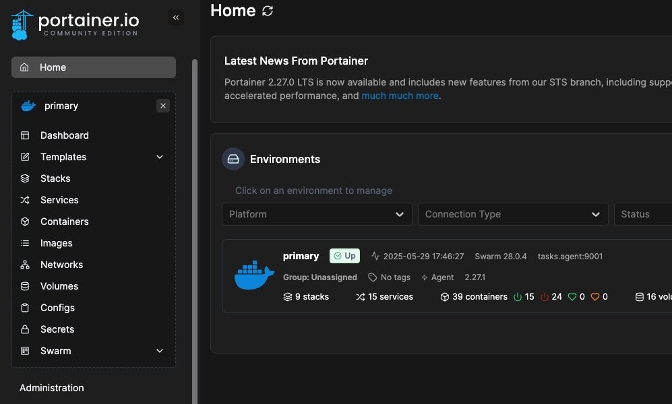Click the tag icon beside No tags
Viewport: 672px width, 404px height.
coord(373,277)
